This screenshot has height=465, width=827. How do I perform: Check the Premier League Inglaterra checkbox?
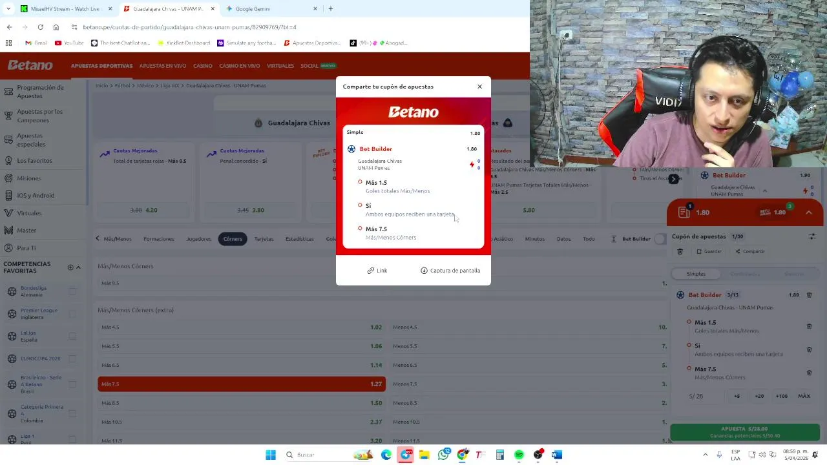coord(72,314)
